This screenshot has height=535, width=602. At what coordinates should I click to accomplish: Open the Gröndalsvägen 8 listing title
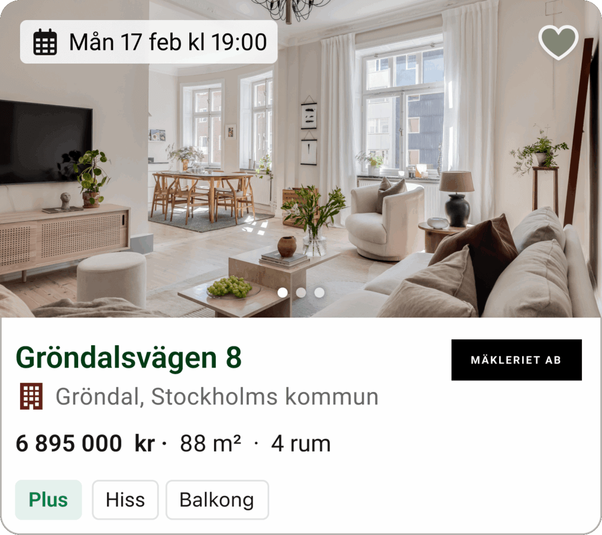click(x=129, y=357)
